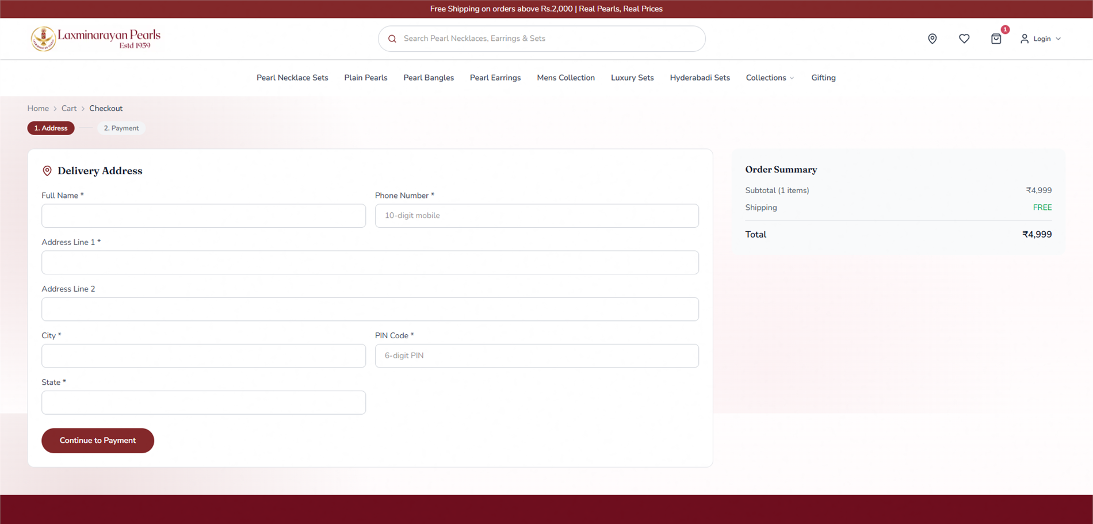Click the Subtotal (1 items) label
The height and width of the screenshot is (524, 1093).
pos(777,190)
